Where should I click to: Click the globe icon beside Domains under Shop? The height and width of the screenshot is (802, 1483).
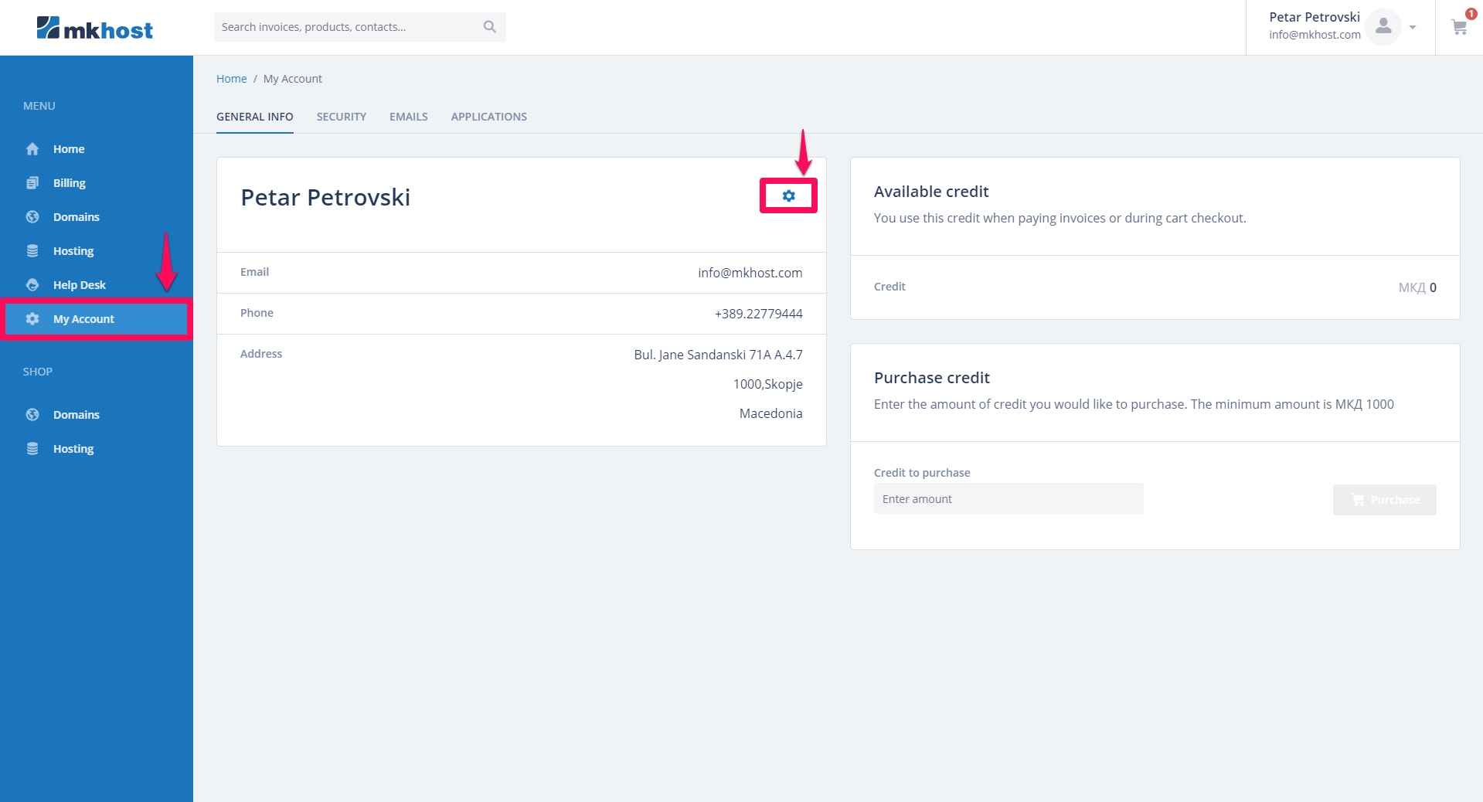tap(32, 415)
